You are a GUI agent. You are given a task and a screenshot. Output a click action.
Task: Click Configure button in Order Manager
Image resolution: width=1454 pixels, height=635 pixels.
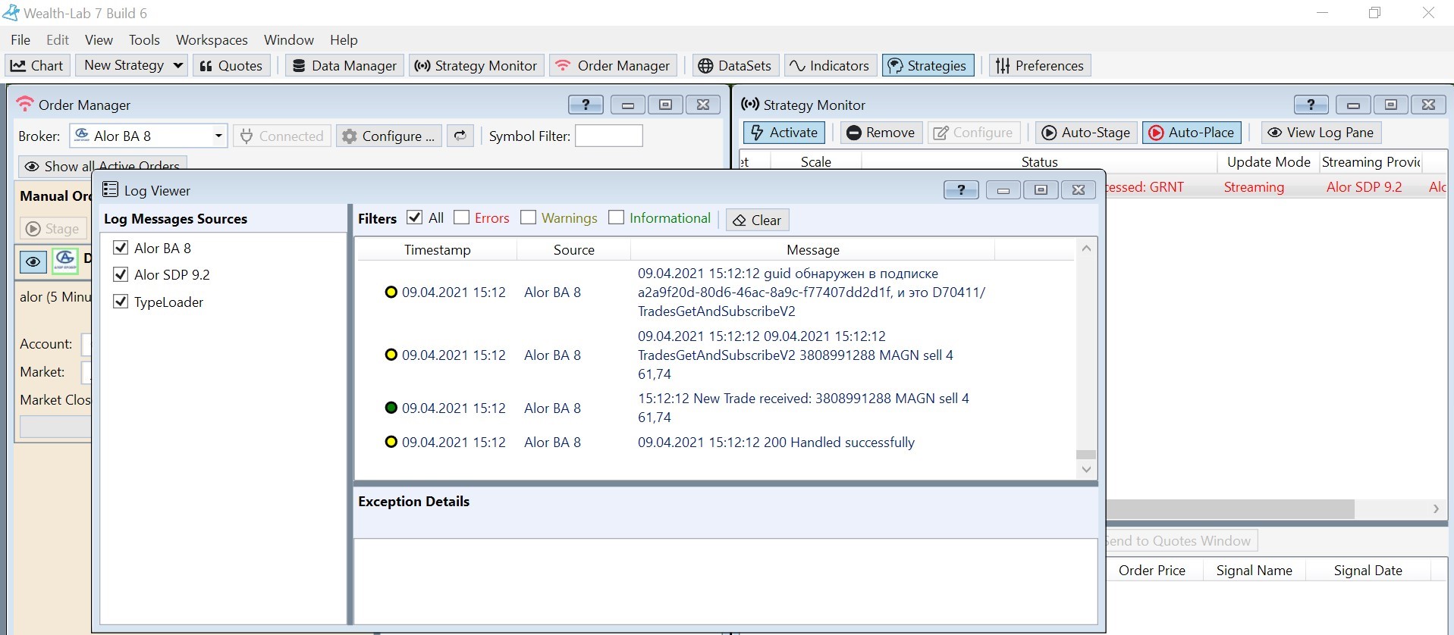(389, 136)
